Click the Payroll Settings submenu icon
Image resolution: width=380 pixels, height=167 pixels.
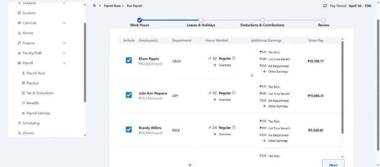point(23,113)
